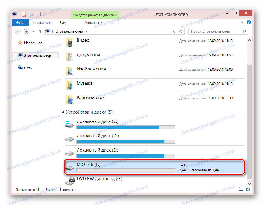Expand the ribbon with the chevron arrow
Screen dimensions: 264x205
click(x=242, y=22)
